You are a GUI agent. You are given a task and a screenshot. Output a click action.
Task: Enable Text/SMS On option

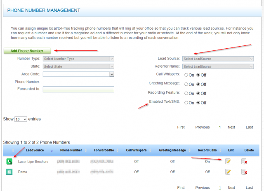(x=186, y=103)
